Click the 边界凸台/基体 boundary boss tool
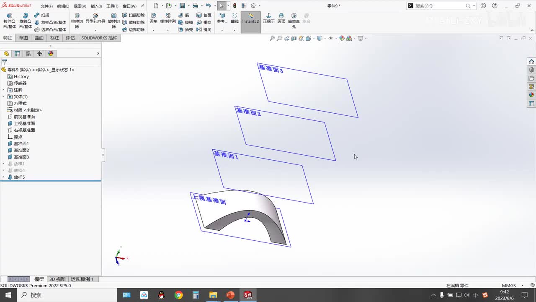 pyautogui.click(x=50, y=30)
